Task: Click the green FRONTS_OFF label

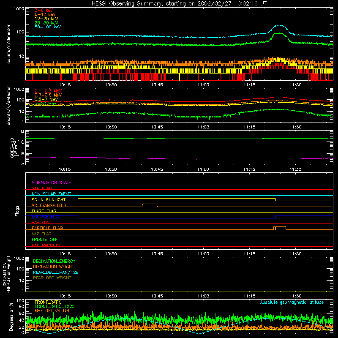Action: (45, 240)
